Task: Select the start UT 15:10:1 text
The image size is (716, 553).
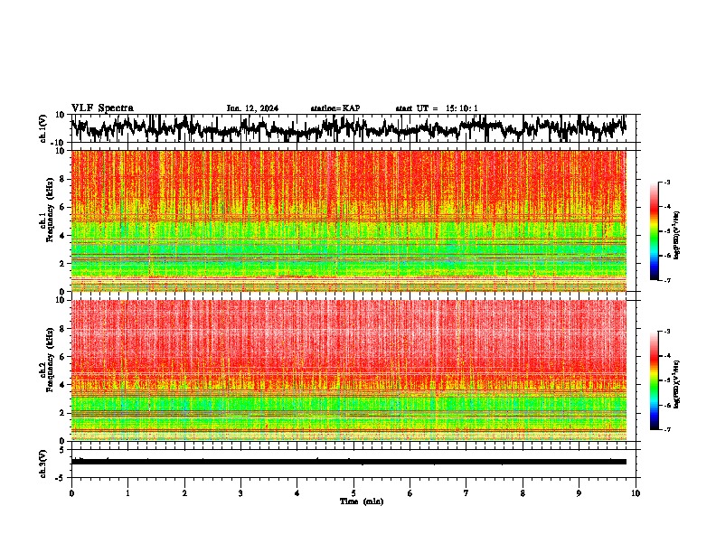Action: pos(437,108)
